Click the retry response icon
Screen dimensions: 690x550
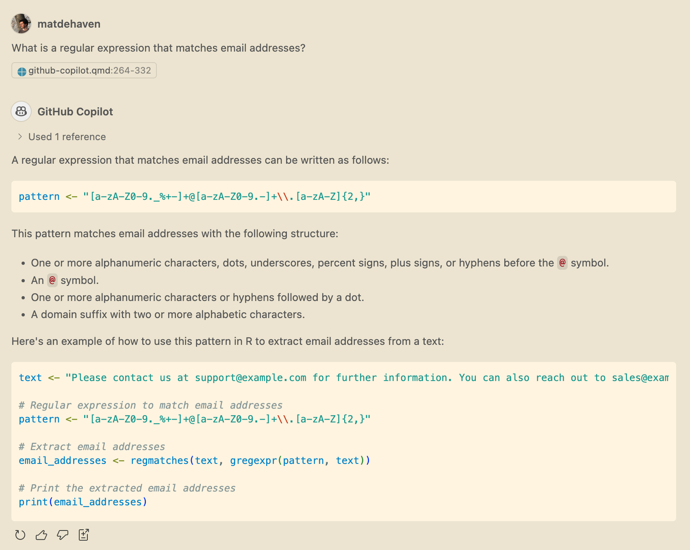(20, 535)
